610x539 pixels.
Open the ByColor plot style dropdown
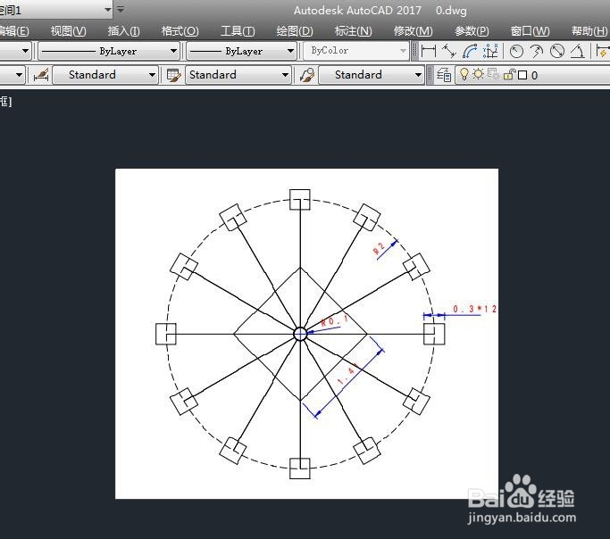[356, 51]
